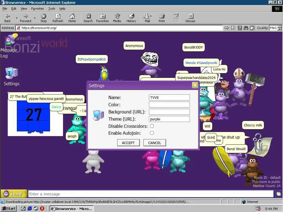Click the ItzPopeSpongeBob name tag
Image resolution: width=283 pixels, height=212 pixels.
tap(92, 59)
